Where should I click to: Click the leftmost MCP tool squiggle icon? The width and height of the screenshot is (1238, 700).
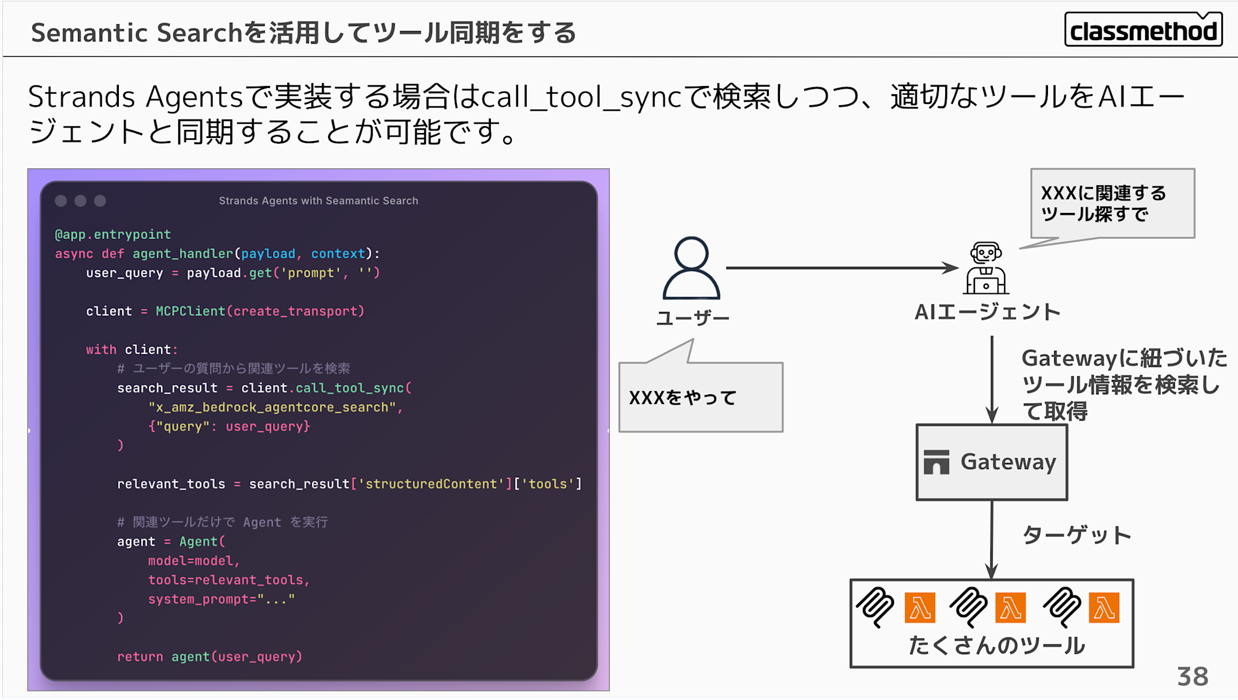pyautogui.click(x=875, y=607)
